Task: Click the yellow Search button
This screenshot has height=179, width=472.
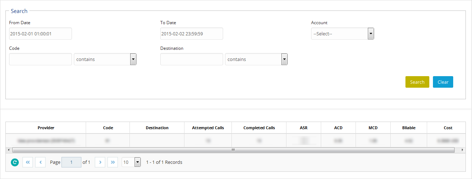Action: click(417, 82)
